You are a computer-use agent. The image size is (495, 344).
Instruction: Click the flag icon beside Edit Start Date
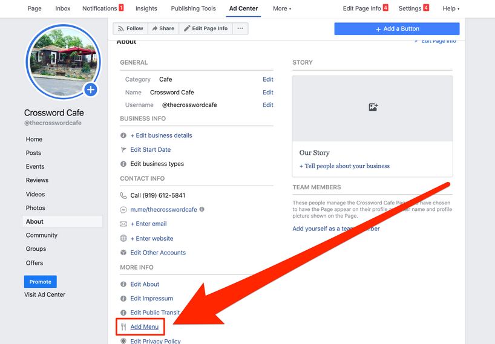123,149
